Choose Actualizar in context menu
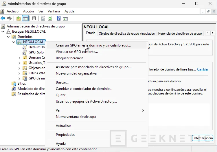Viewport: 217px width, 152px height. (97, 126)
